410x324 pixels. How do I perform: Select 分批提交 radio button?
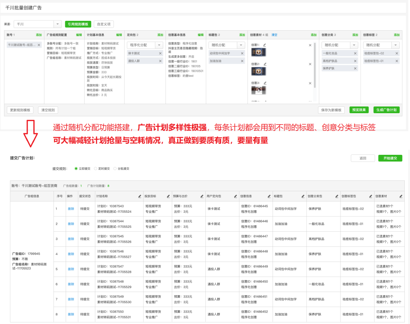pyautogui.click(x=115, y=168)
